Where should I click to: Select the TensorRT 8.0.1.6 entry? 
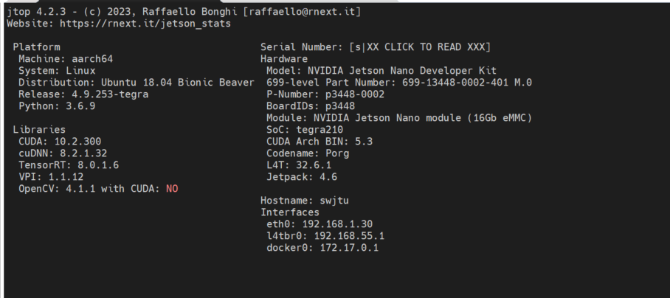click(69, 165)
